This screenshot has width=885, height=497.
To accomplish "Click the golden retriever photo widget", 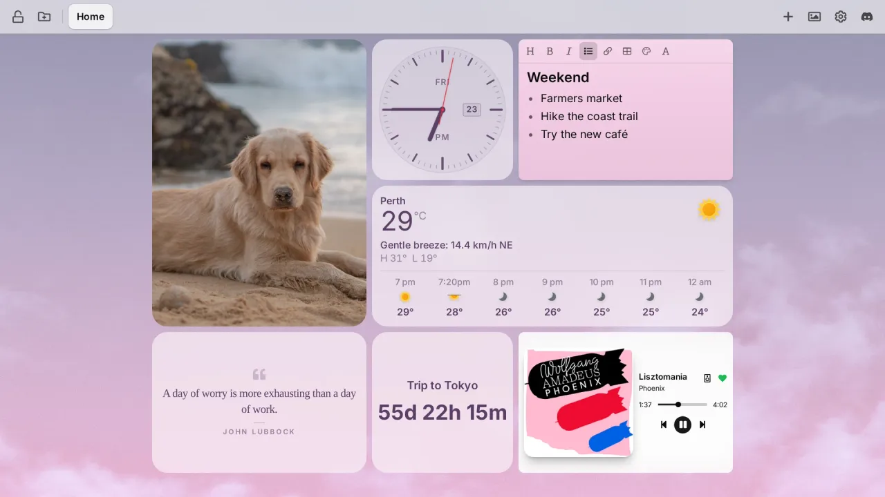I will click(259, 183).
